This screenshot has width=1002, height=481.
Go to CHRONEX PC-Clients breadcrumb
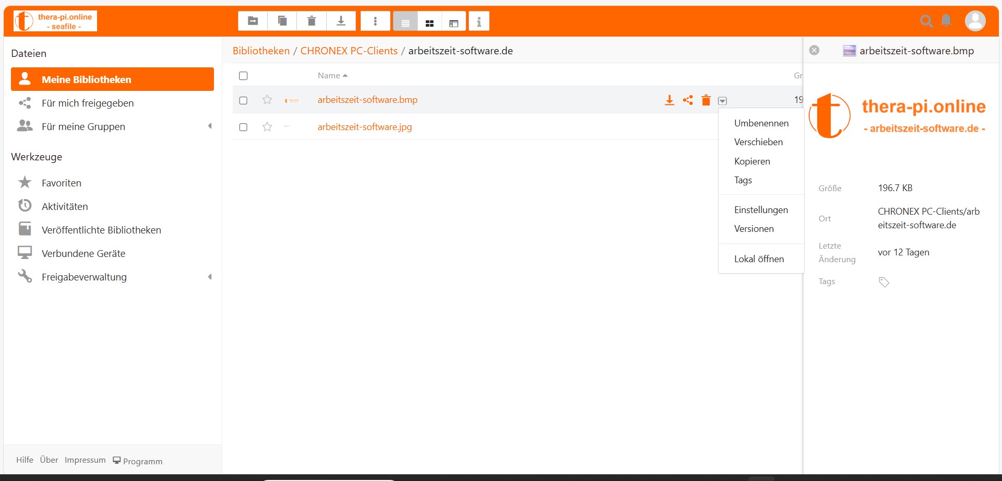[x=349, y=51]
